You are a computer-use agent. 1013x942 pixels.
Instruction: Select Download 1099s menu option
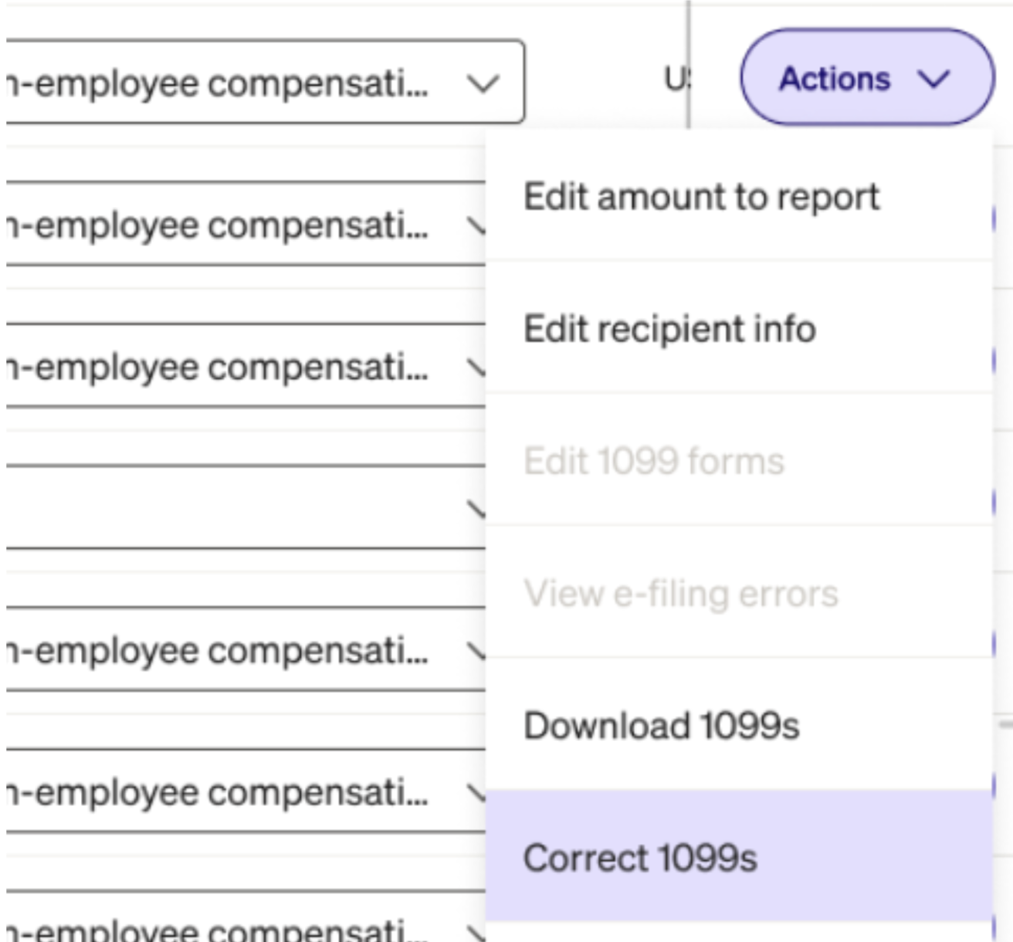(x=661, y=726)
